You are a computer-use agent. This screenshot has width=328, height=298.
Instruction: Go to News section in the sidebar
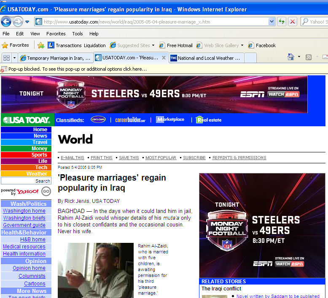[26, 136]
